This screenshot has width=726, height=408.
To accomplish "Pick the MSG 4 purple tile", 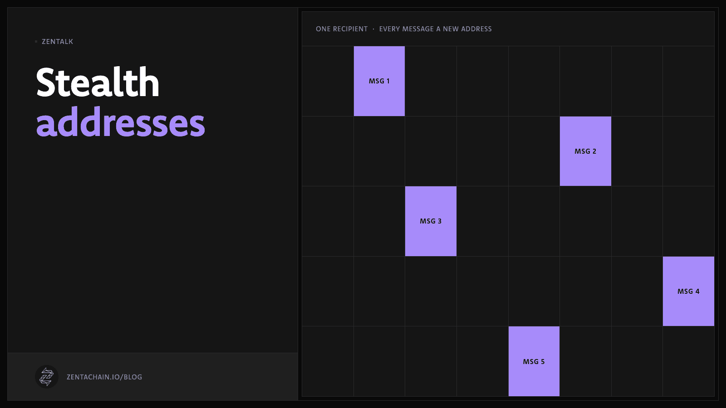I will coord(688,291).
